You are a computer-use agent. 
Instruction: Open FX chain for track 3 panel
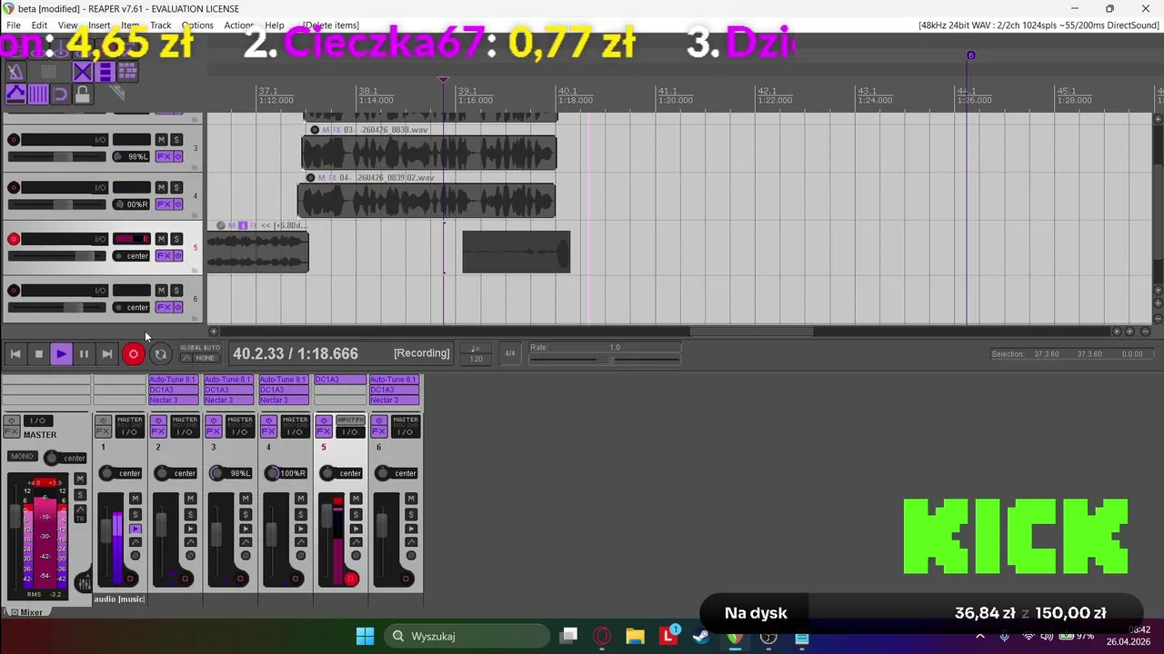coord(164,156)
